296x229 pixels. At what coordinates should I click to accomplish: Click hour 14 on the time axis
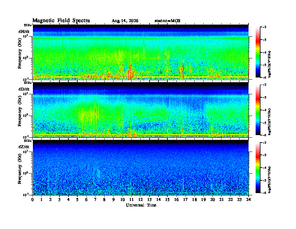[x=158, y=199]
